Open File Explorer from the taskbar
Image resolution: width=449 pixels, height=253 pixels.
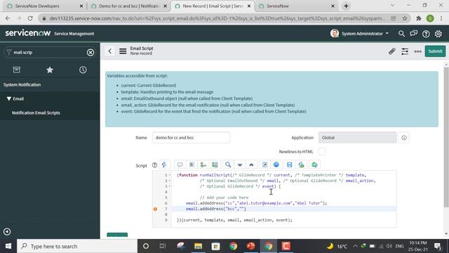[x=198, y=246]
